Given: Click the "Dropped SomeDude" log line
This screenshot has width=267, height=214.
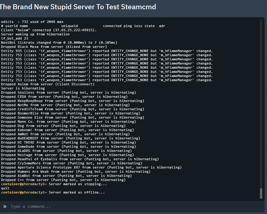Looking at the screenshot, I should 69,147.
